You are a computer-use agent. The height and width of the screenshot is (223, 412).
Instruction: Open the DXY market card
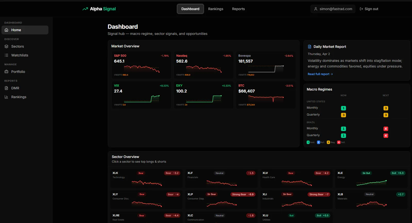pos(203,95)
